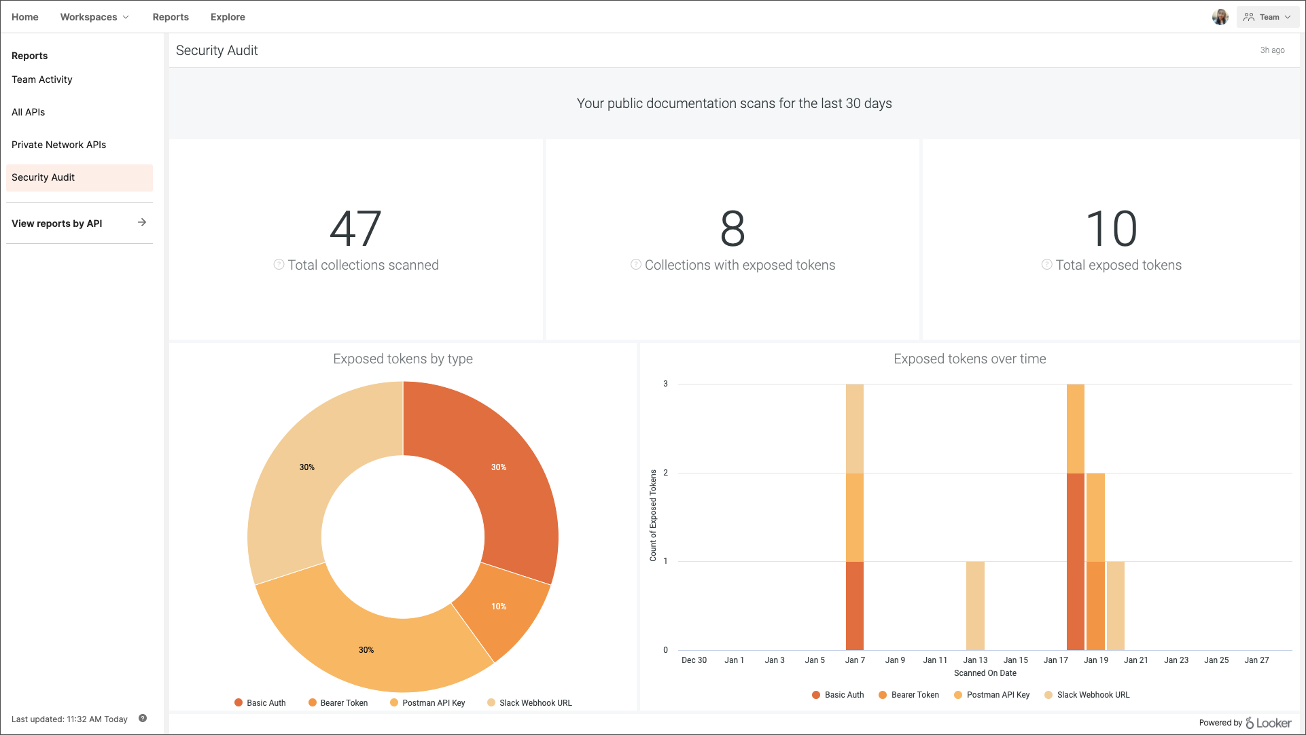
Task: Expand the Workspaces dropdown
Action: (94, 17)
